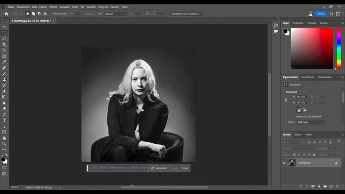The image size is (345, 194).
Task: Select the Clone Stamp tool
Action: [x=4, y=79]
